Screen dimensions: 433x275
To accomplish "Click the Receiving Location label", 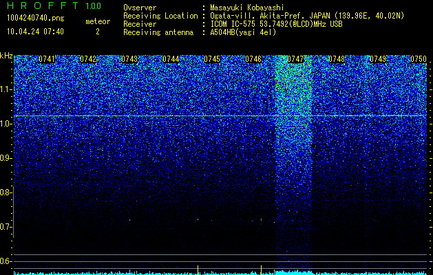I will click(x=160, y=16).
